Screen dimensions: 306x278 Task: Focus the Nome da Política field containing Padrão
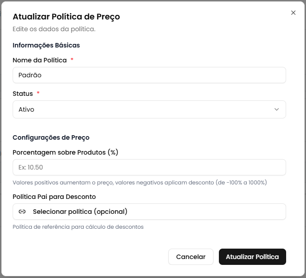[x=149, y=75]
